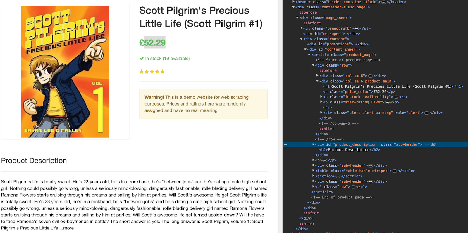468x233 pixels.
Task: Click the ellipsis in the table table-striped node
Action: pyautogui.click(x=395, y=171)
